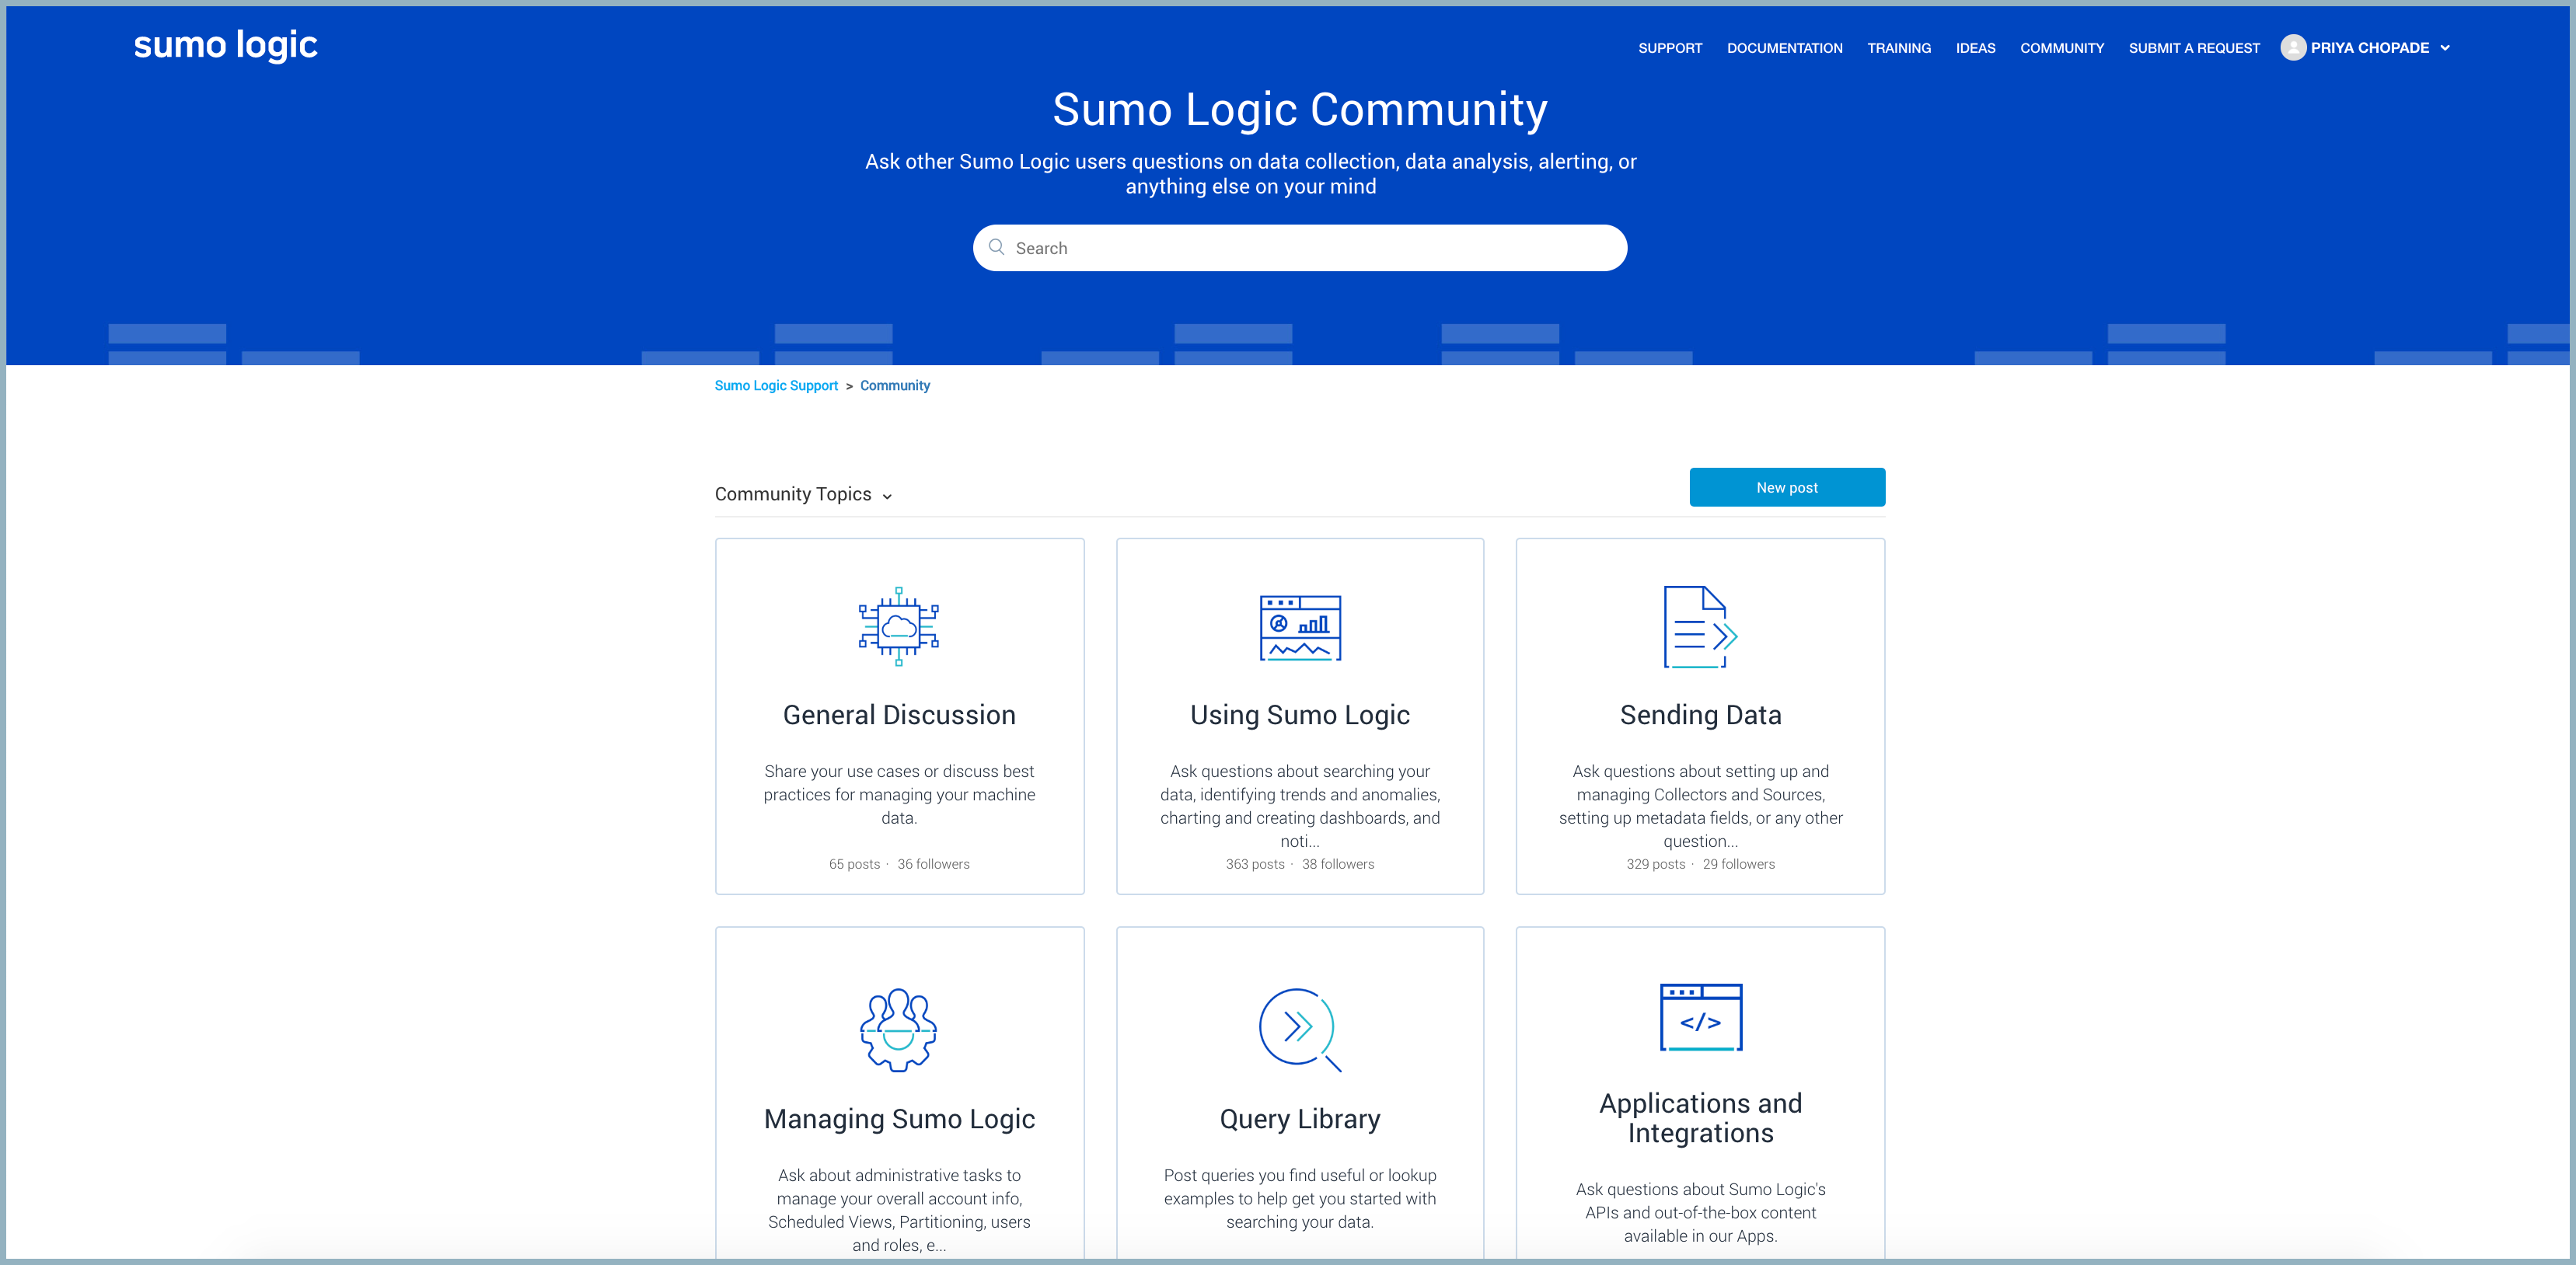Click the Managing Sumo Logic users gear icon
This screenshot has height=1265, width=2576.
(898, 1031)
